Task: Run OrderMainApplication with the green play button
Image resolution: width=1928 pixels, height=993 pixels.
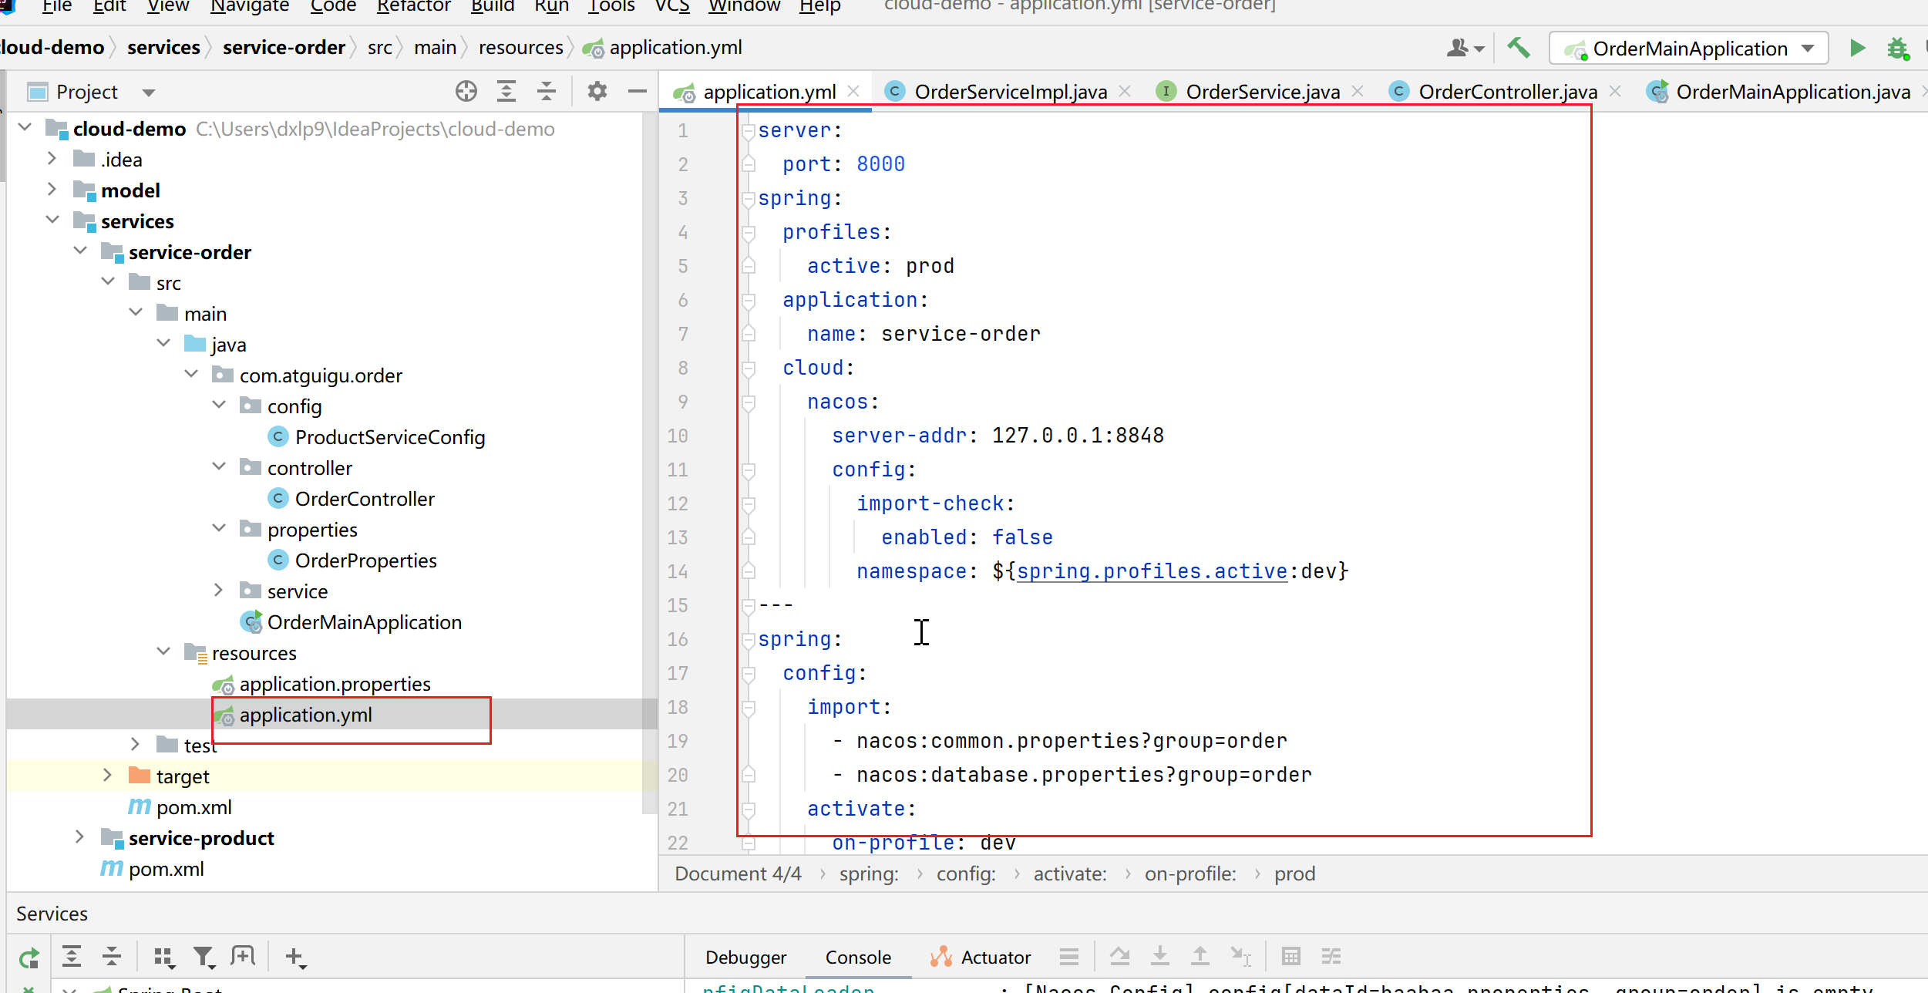Action: coord(1857,48)
